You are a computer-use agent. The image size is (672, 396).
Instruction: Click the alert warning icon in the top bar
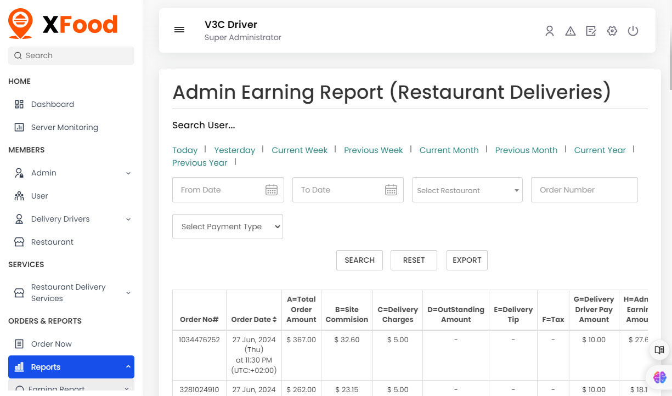click(x=571, y=31)
